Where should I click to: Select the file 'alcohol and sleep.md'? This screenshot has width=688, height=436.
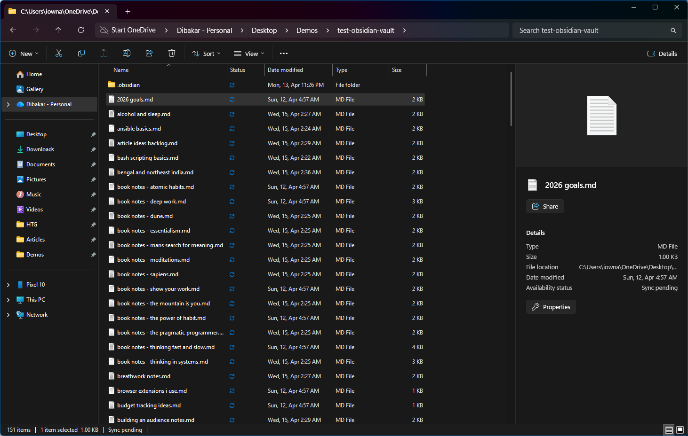[265, 114]
